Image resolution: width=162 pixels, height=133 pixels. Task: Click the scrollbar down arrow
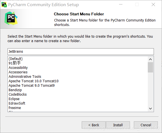151,108
